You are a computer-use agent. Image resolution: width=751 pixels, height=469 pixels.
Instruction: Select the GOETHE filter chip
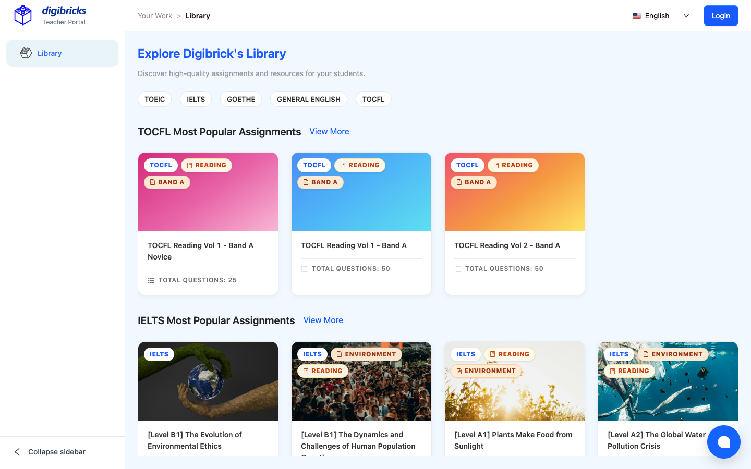tap(241, 99)
